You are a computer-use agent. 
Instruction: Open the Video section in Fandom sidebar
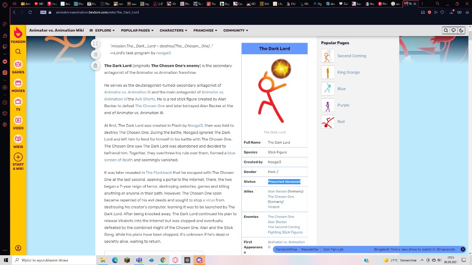pyautogui.click(x=18, y=120)
